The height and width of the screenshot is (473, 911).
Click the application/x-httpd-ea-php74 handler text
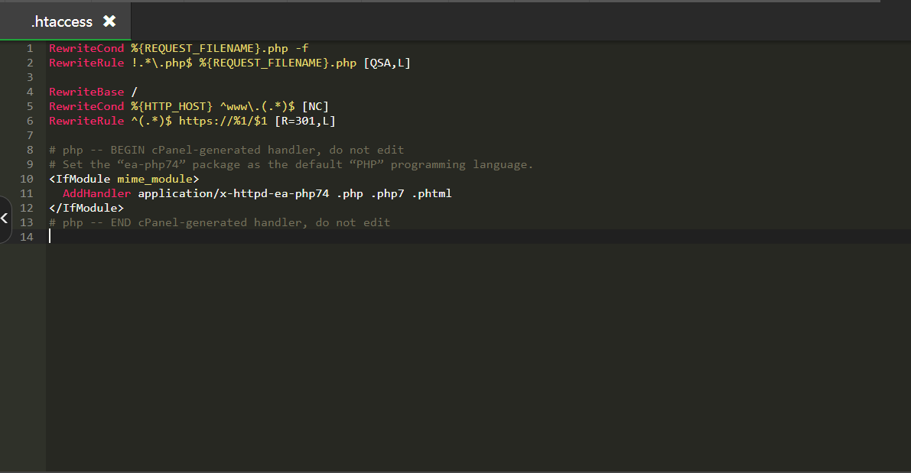(x=233, y=193)
